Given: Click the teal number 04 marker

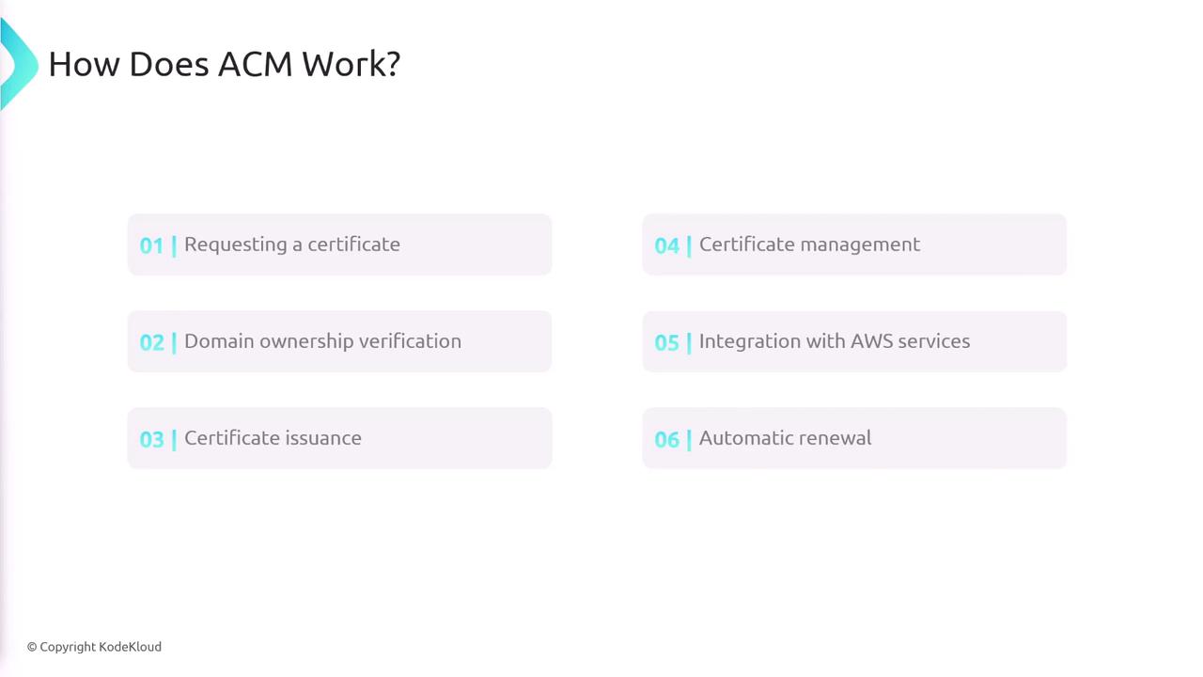Looking at the screenshot, I should (x=666, y=246).
